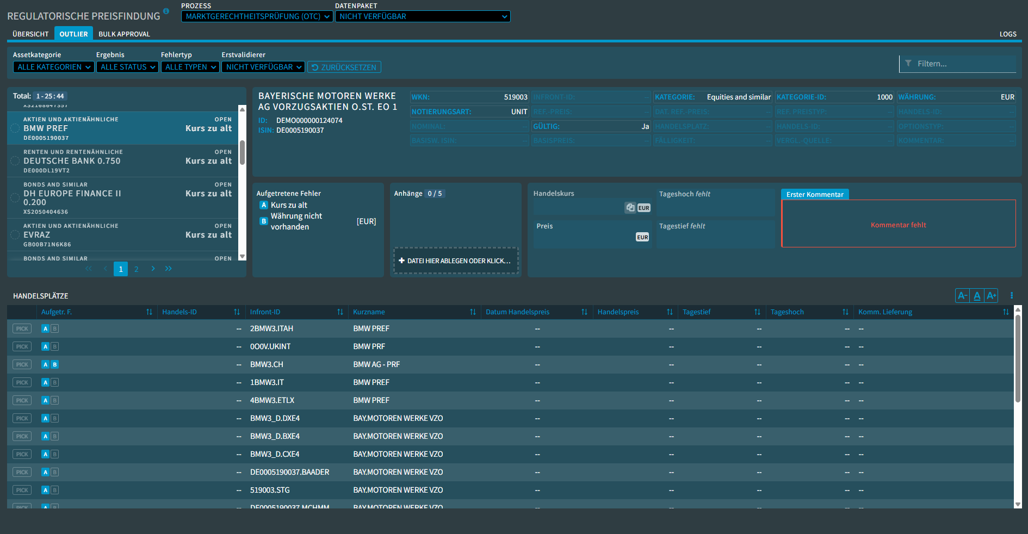Click the reset arrow icon in Zurücksetzen
1028x534 pixels.
pos(315,67)
